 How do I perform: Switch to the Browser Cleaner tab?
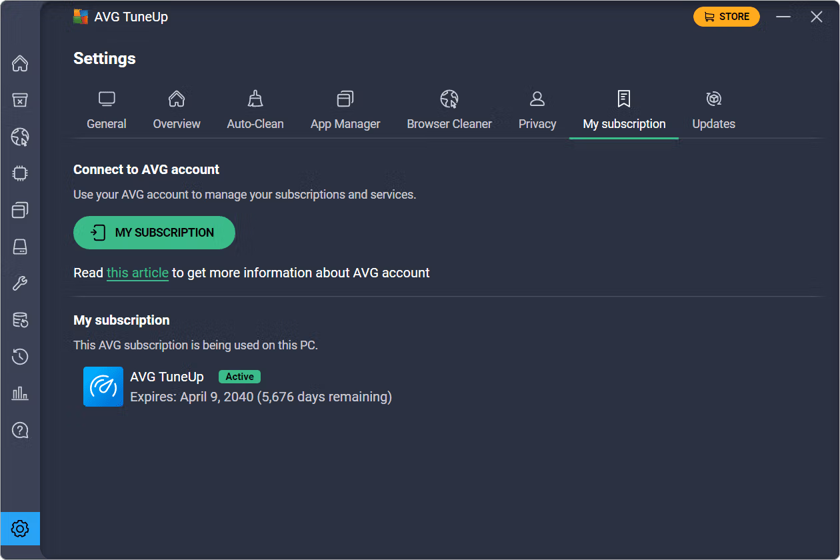(449, 111)
